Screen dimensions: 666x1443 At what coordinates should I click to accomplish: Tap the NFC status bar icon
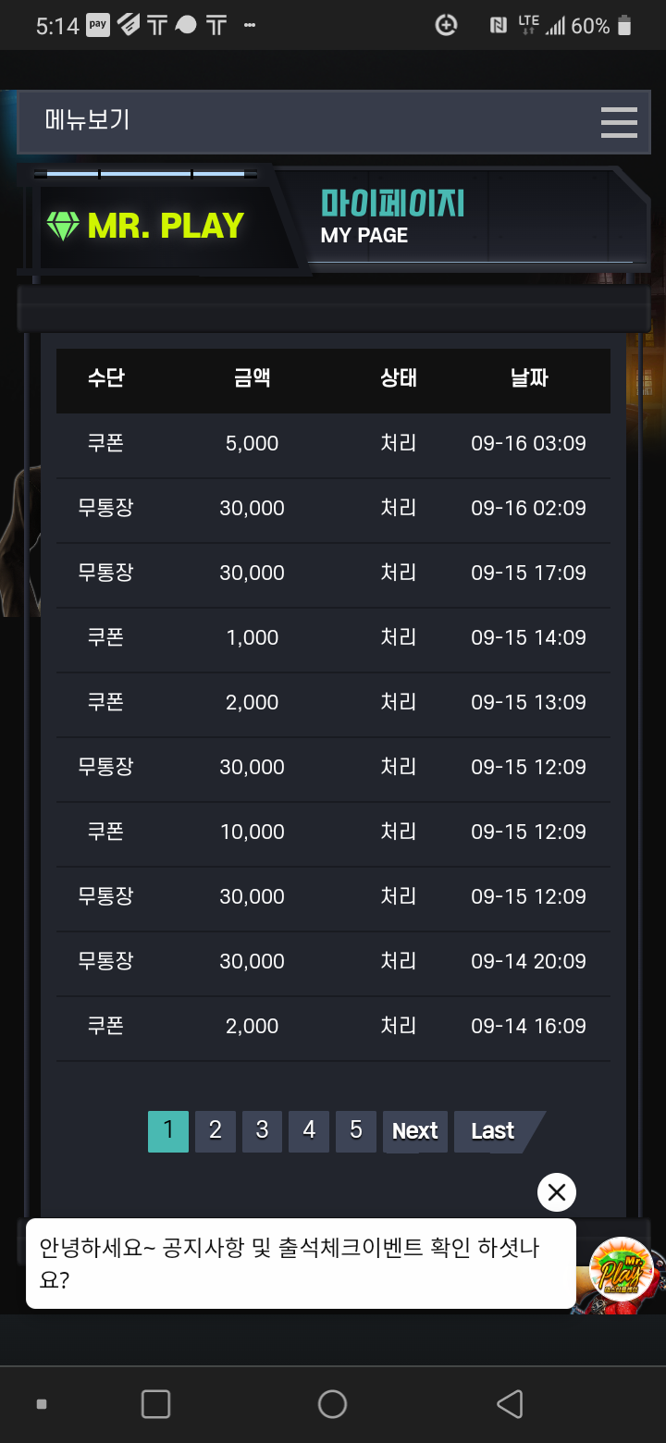point(499,26)
